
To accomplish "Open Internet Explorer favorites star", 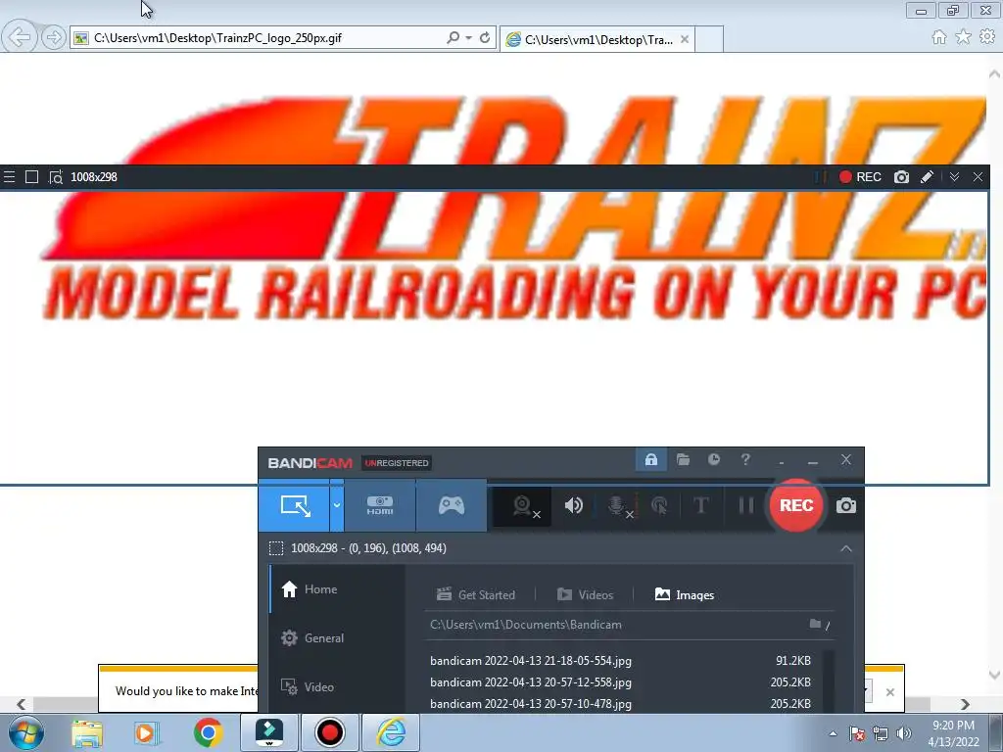I will (964, 37).
